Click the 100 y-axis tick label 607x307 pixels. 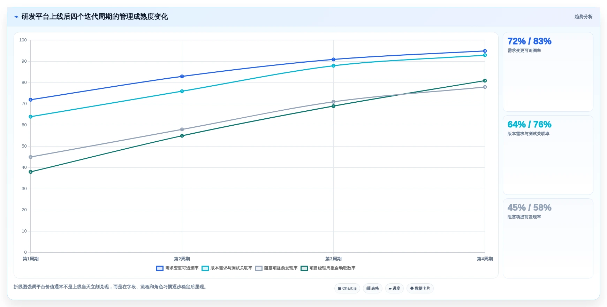pyautogui.click(x=23, y=40)
